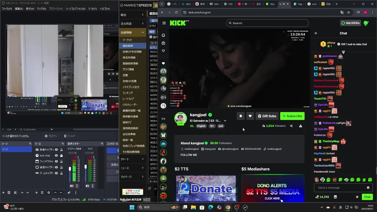This screenshot has width=377, height=212.
Task: Expand 総合 menu in MarketSpeed
Action: pos(133,15)
